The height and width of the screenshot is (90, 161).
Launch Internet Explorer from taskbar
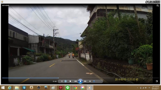coord(10,88)
